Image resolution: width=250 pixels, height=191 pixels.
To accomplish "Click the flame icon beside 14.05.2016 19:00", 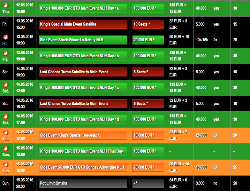I will pyautogui.click(x=6, y=132).
